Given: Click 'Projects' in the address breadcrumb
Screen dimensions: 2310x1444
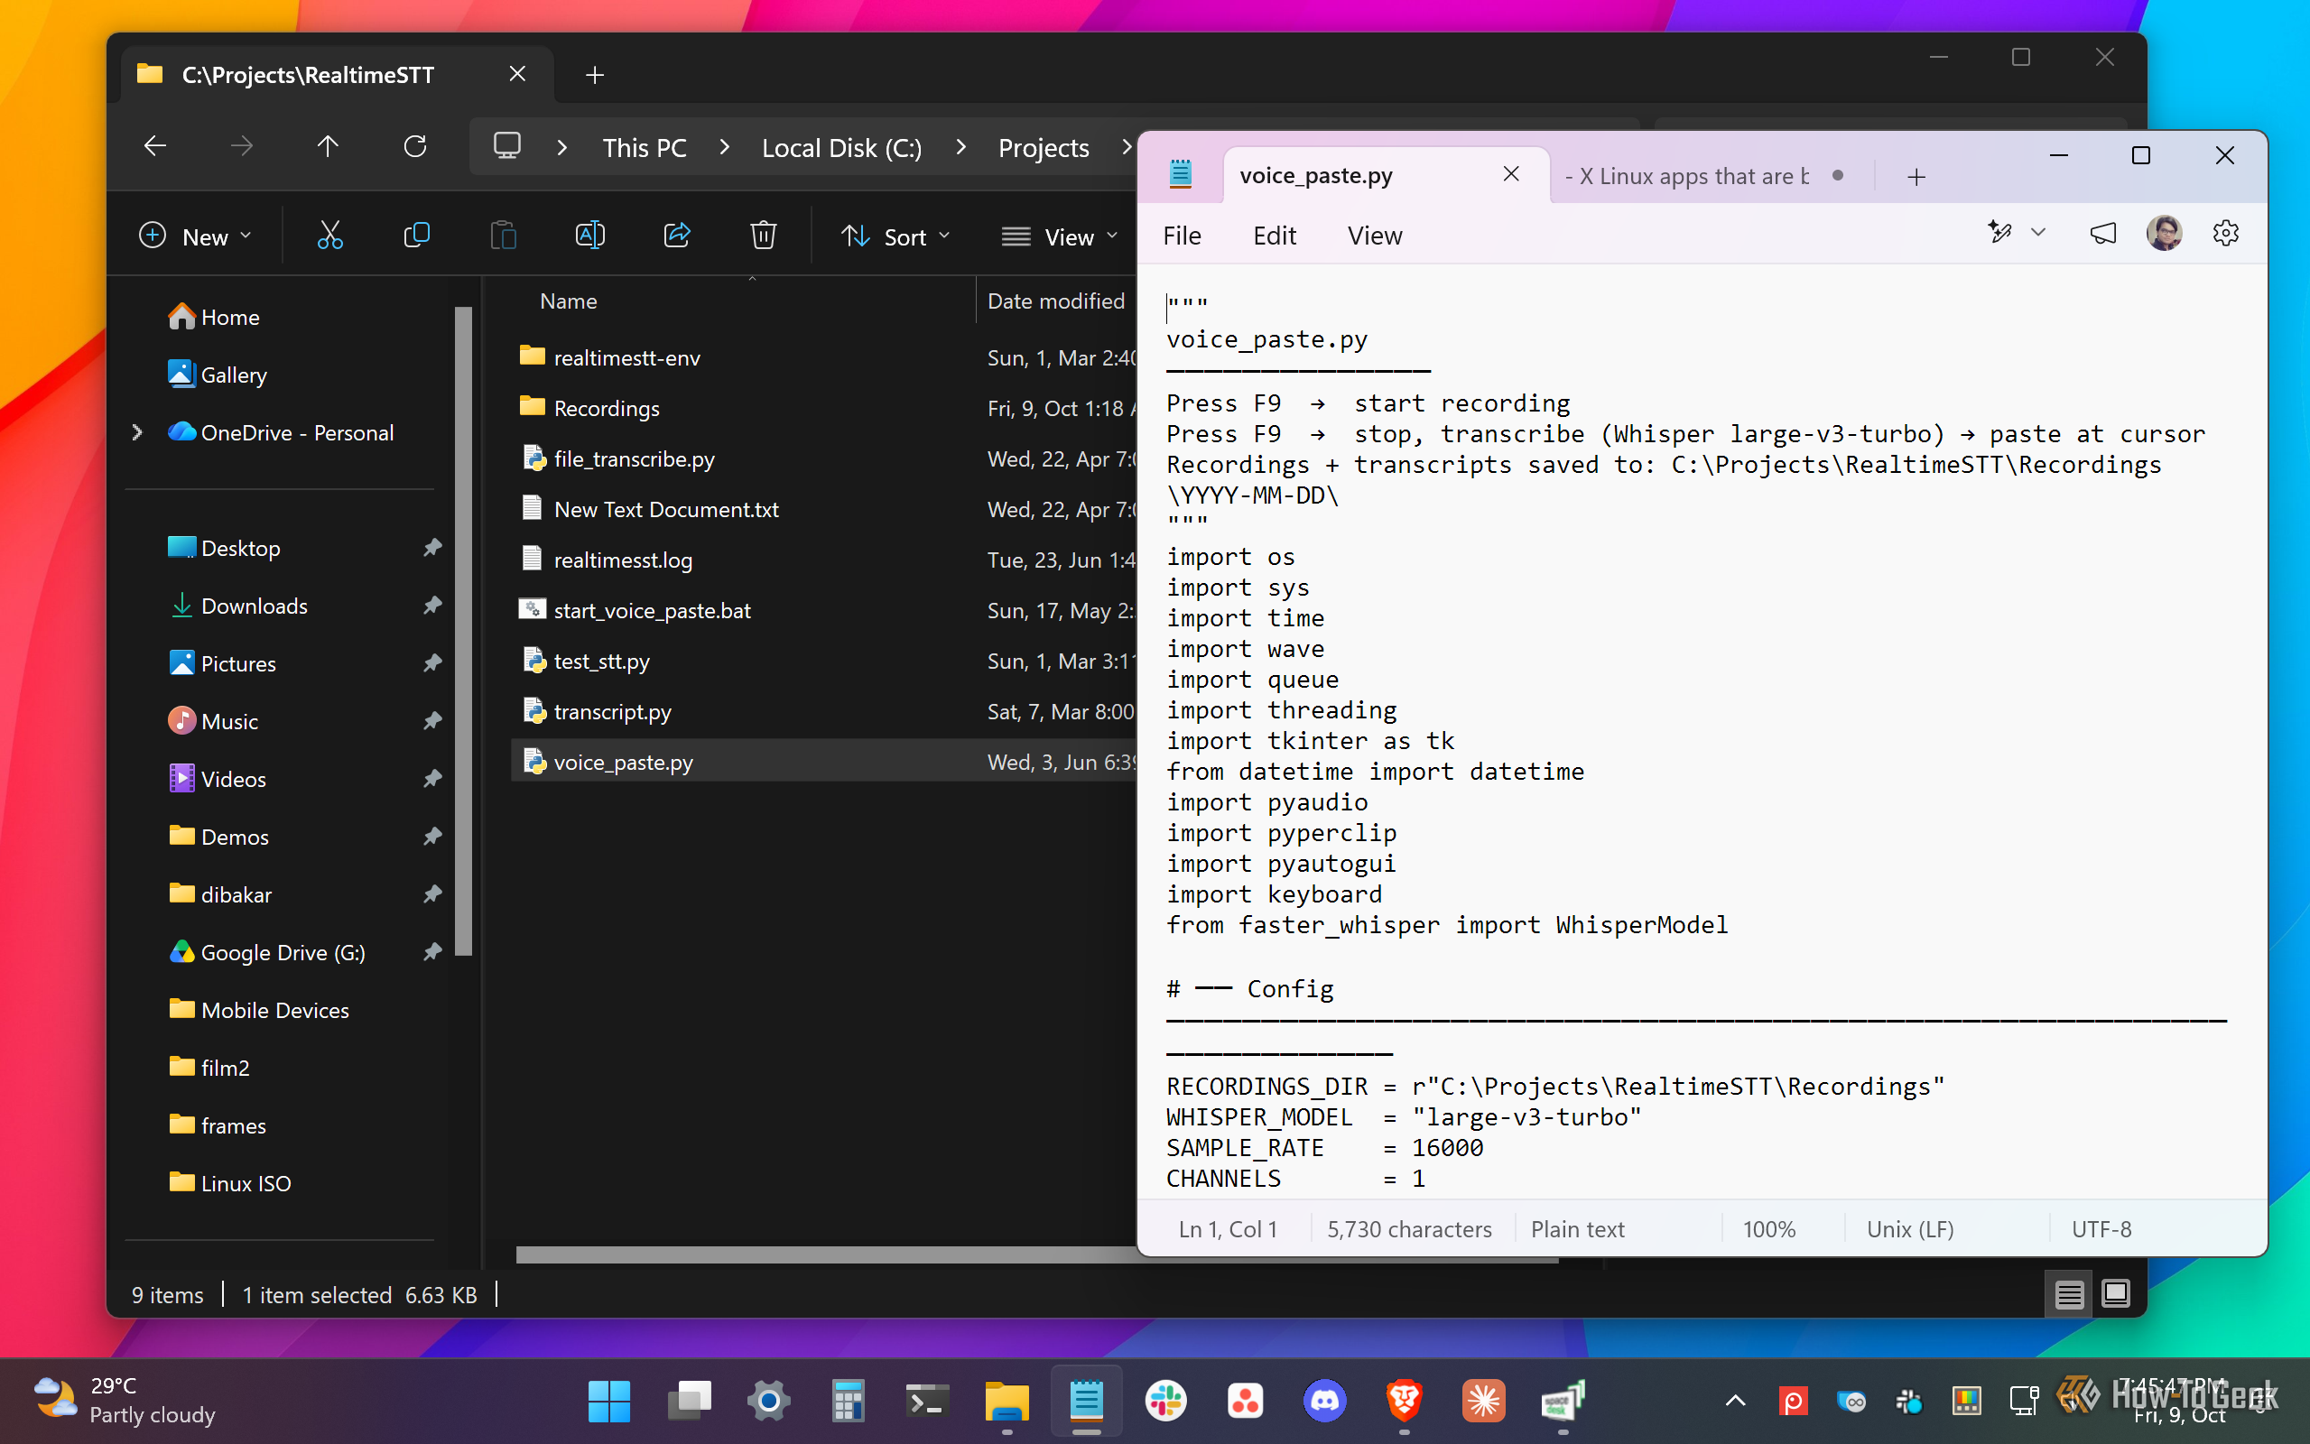Looking at the screenshot, I should tap(1043, 148).
